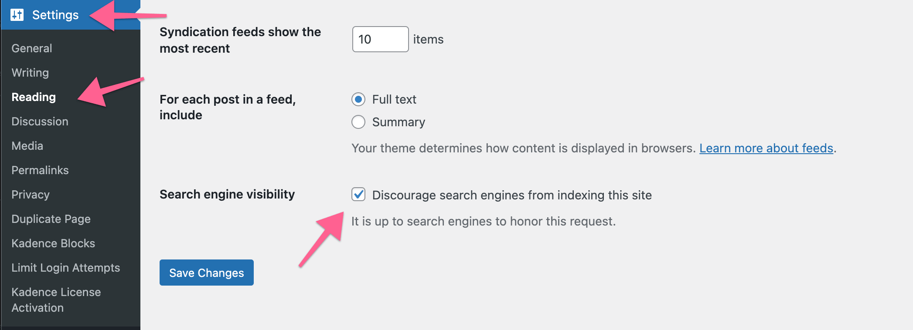
Task: Open the Settings menu header
Action: 55,15
